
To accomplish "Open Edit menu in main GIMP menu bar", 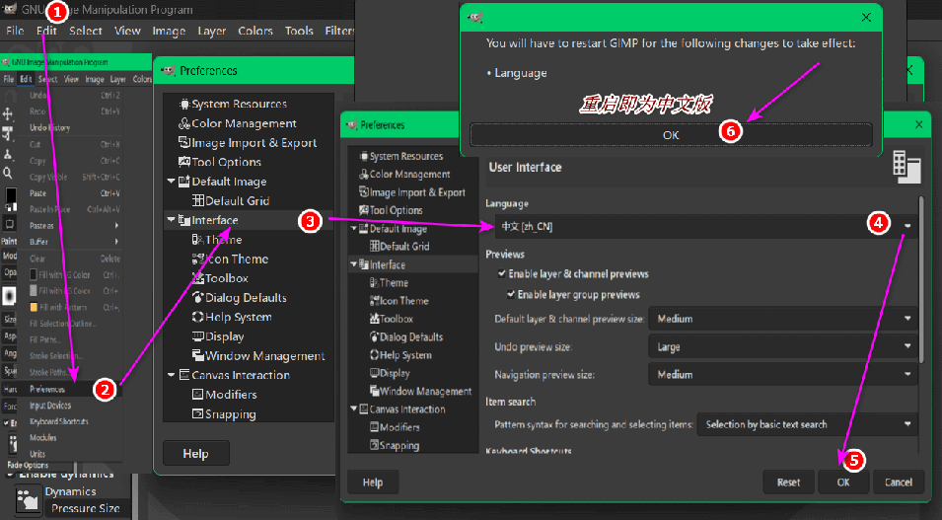I will tap(46, 31).
